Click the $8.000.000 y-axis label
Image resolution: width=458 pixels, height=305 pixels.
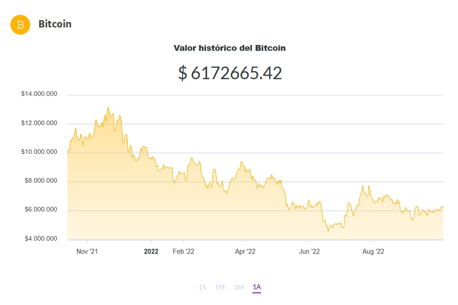pyautogui.click(x=40, y=181)
